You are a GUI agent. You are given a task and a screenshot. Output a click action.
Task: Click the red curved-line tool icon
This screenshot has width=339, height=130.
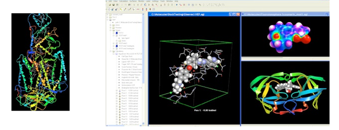tap(138, 9)
